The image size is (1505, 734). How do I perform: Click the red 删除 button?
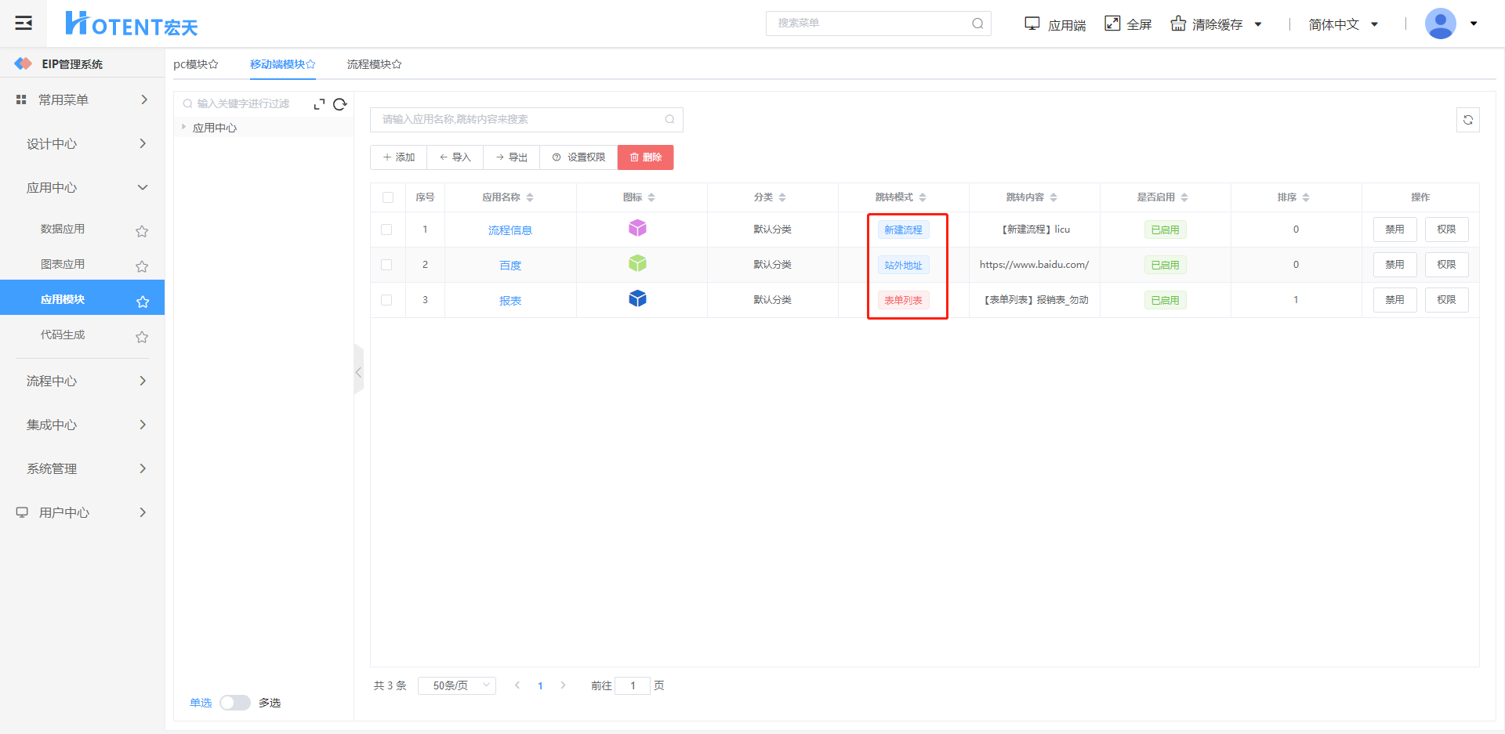645,157
